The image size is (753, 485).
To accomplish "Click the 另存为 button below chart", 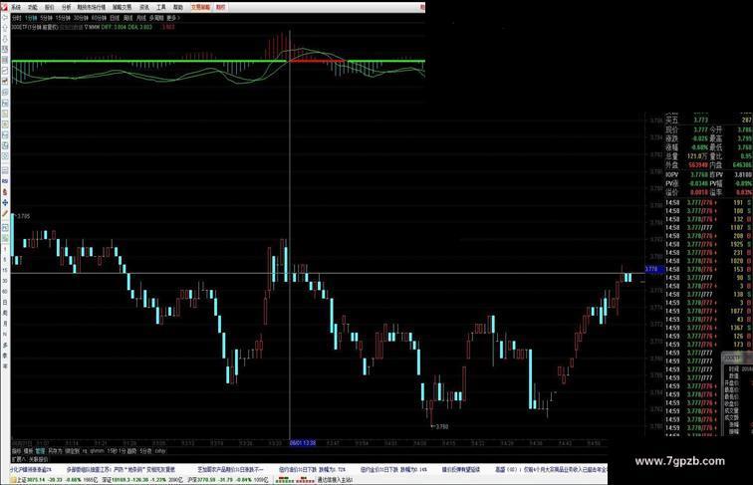I will tap(55, 451).
